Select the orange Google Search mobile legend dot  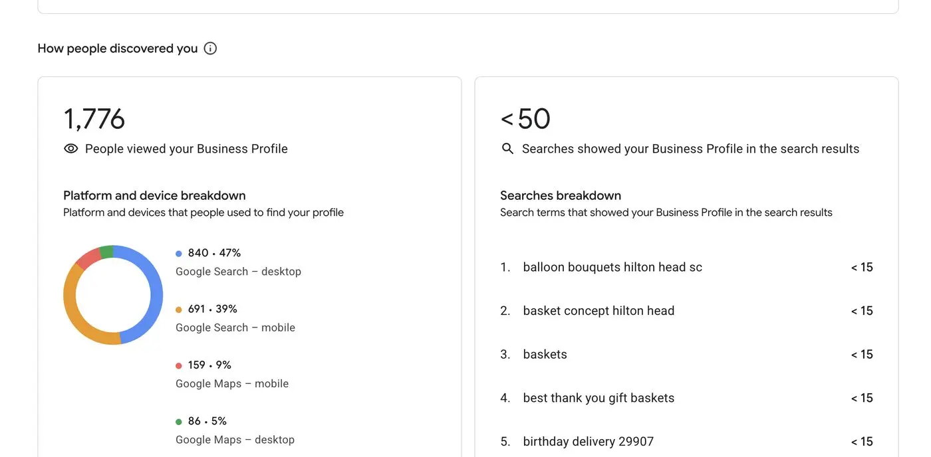coord(179,310)
